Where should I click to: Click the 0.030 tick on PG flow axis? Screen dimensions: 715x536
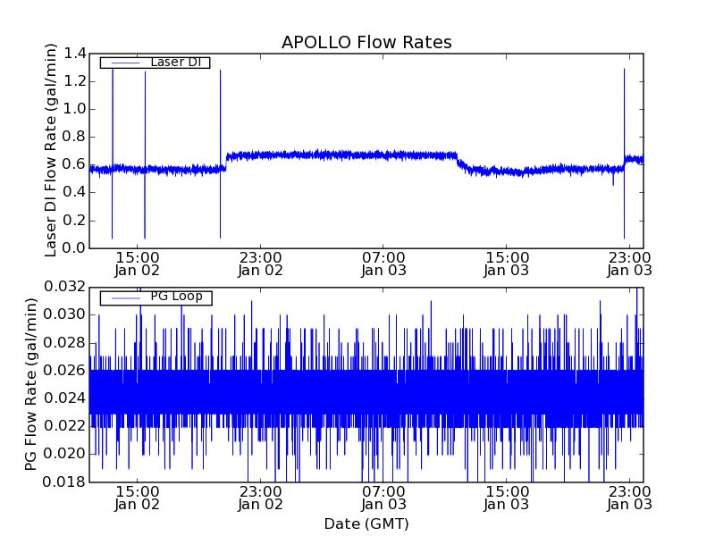[64, 315]
